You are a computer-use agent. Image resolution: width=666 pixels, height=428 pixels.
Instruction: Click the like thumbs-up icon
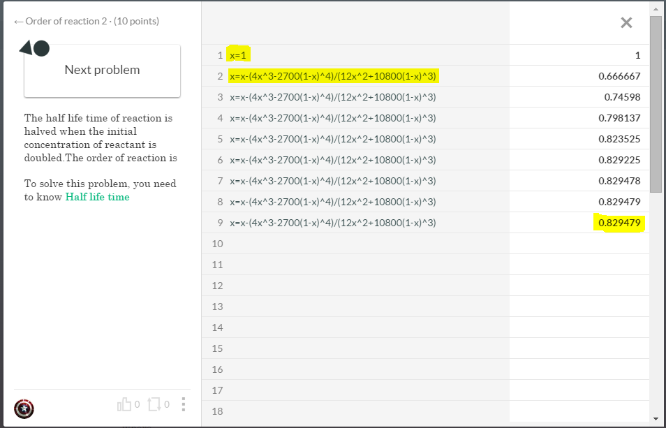point(124,404)
